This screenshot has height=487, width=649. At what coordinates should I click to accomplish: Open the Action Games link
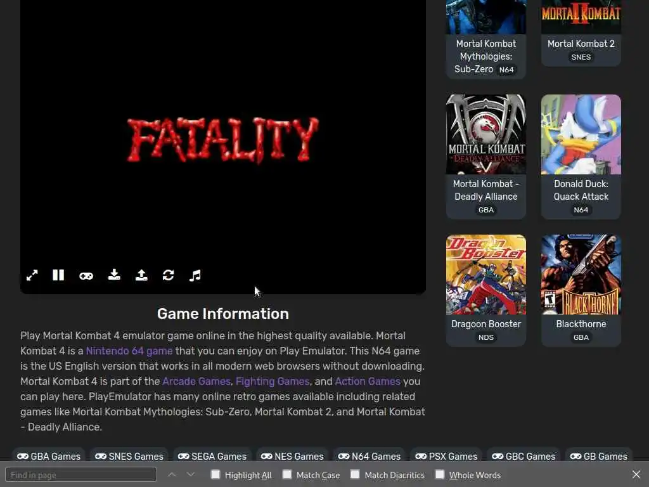(x=368, y=381)
